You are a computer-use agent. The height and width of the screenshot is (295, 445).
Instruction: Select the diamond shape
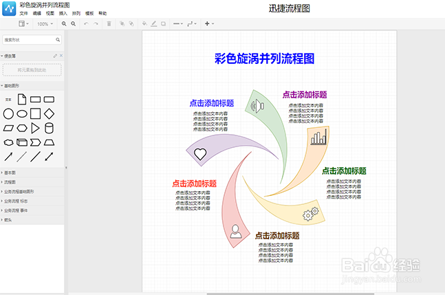pos(49,113)
